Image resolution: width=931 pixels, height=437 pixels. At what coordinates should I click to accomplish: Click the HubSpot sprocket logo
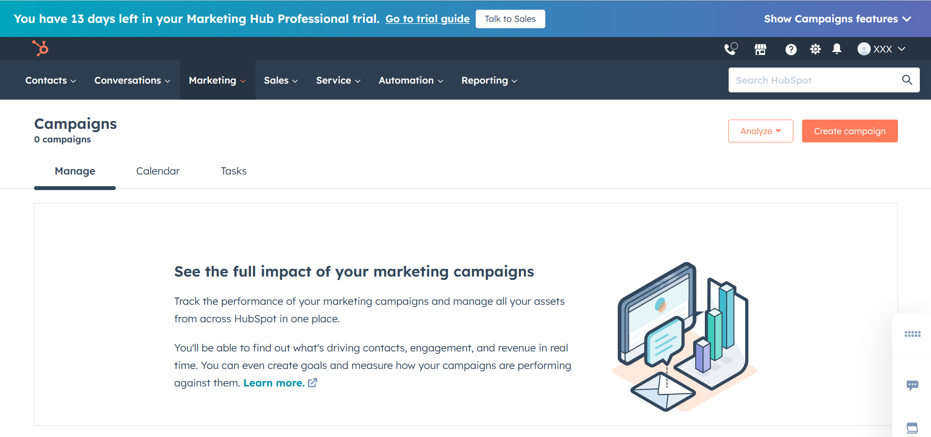pos(40,48)
